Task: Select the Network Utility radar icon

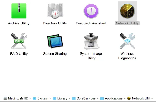Action: (127, 11)
